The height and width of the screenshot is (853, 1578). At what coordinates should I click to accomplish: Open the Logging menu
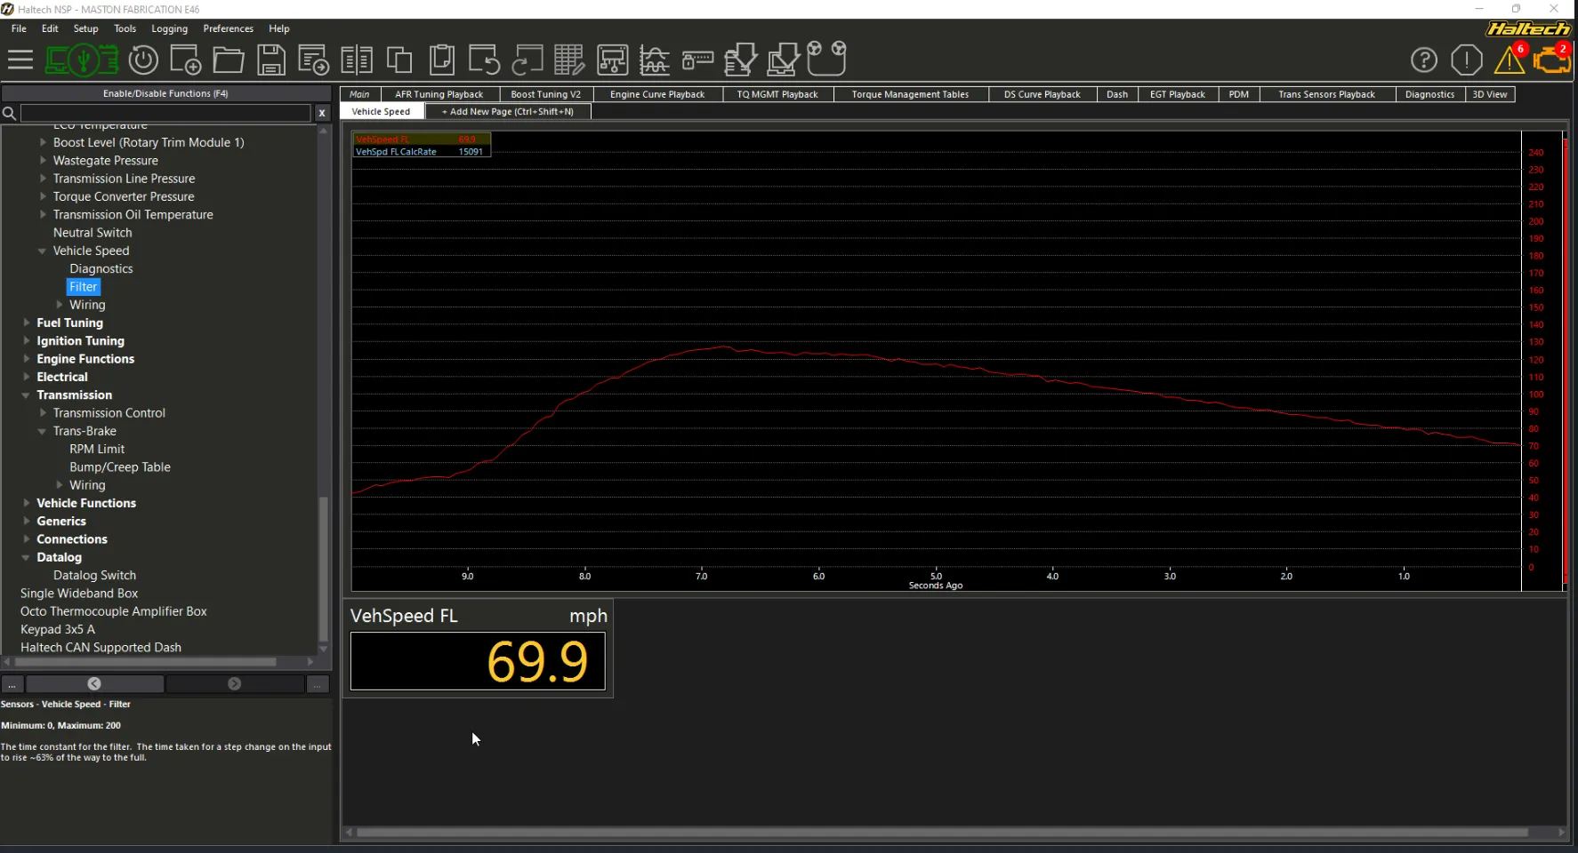coord(169,28)
